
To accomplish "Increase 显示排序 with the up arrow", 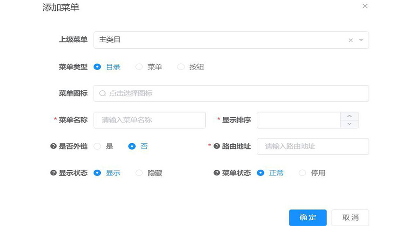I will [x=350, y=116].
